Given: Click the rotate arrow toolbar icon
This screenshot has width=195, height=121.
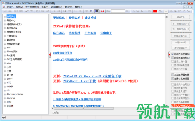Looking at the screenshot, I should (x=54, y=11).
